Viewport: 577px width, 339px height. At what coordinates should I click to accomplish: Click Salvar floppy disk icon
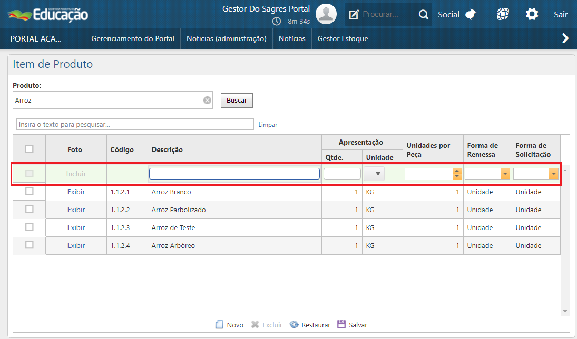(x=341, y=324)
